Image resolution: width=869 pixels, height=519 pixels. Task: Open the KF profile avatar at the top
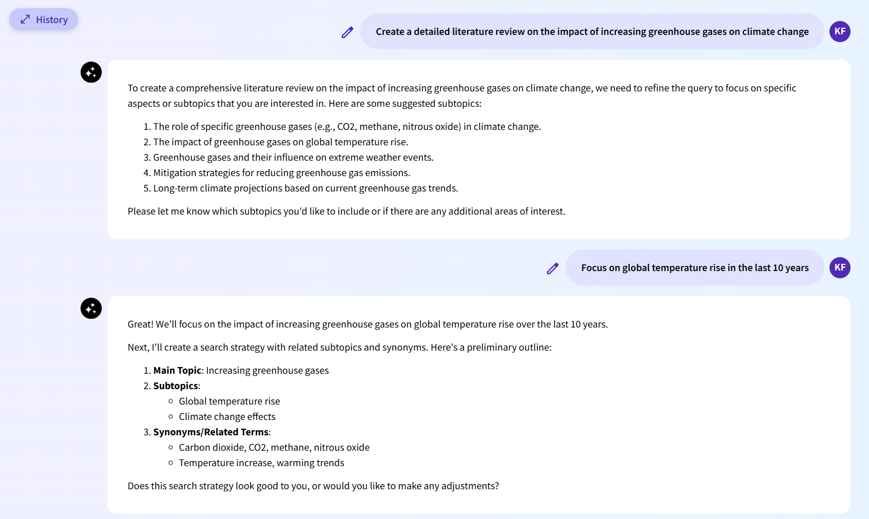(840, 31)
